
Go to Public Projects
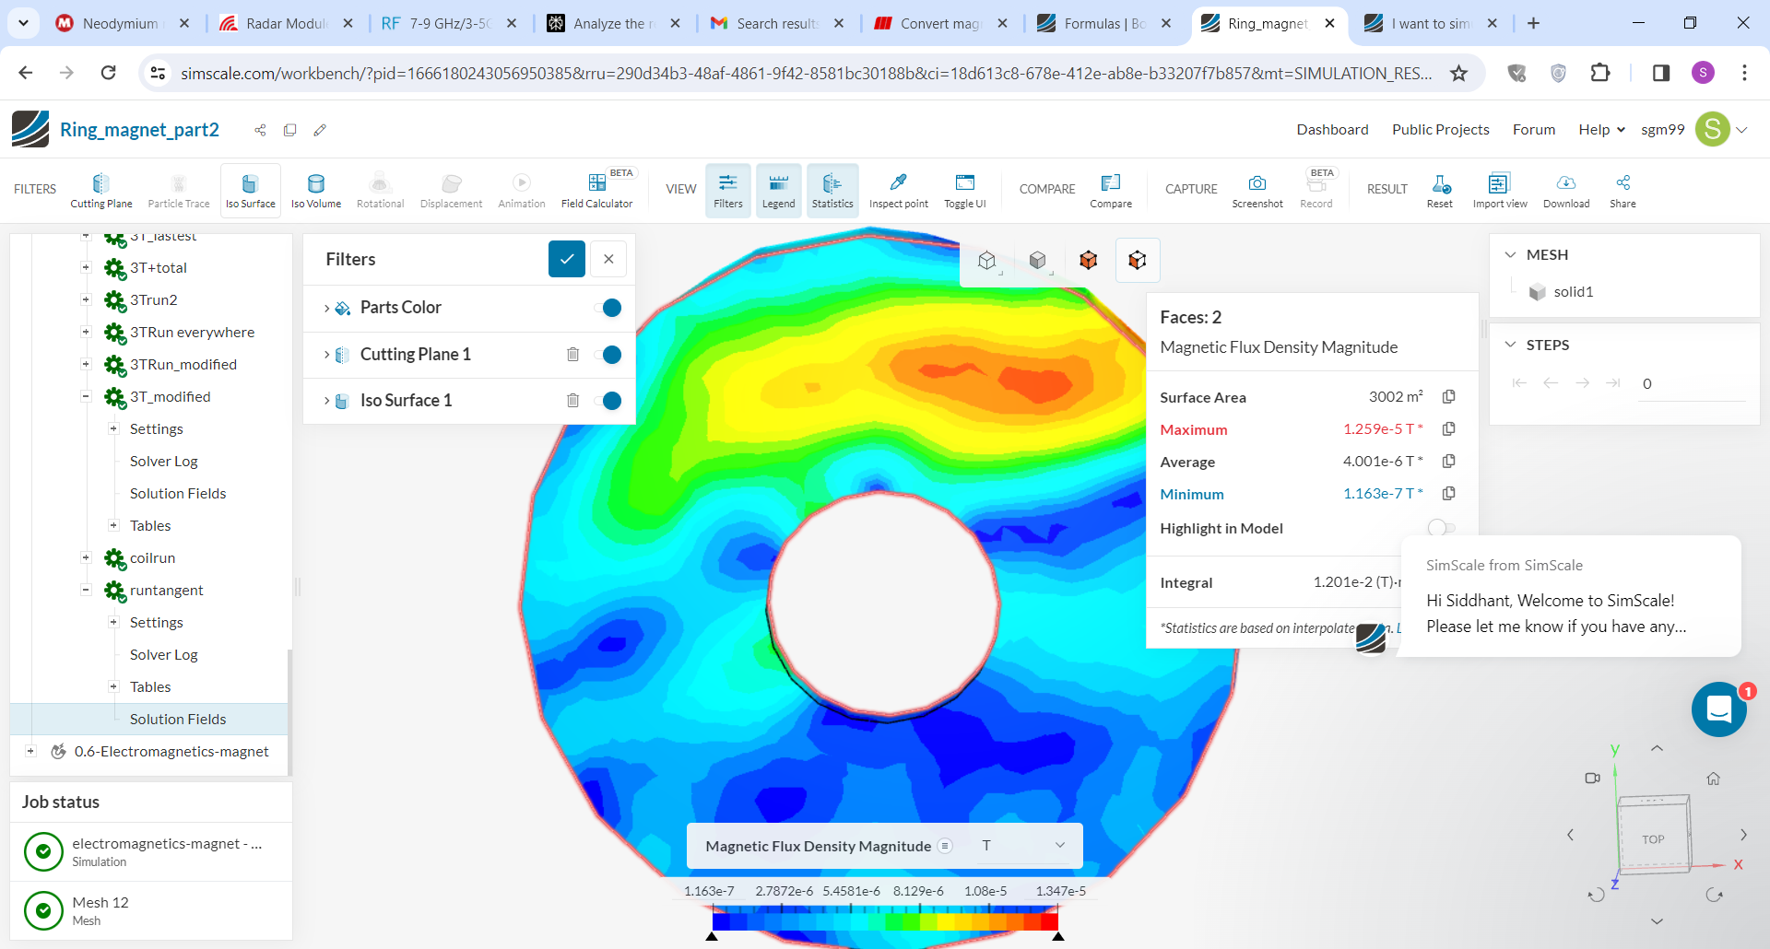tap(1440, 130)
